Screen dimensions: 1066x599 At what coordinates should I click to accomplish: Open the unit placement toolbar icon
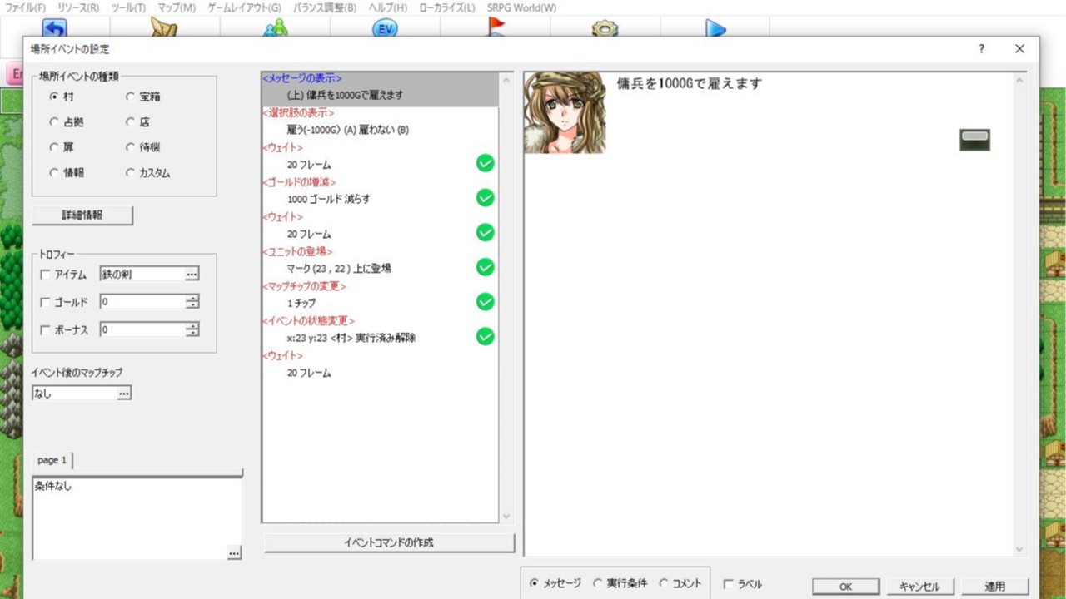pyautogui.click(x=273, y=27)
